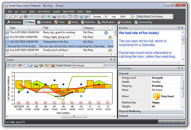Toggle the pin on the Life Factors panel
191x130 pixels.
click(179, 68)
